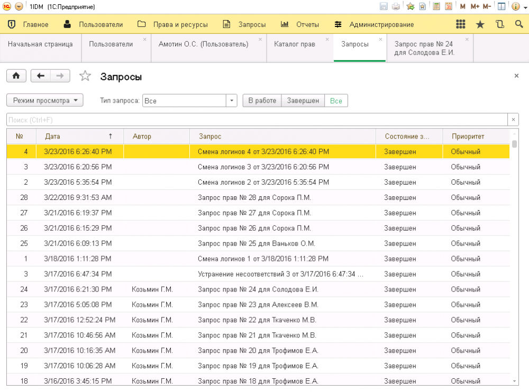Viewport: 529px width, 392px height.
Task: Select the "Все" status filter button
Action: 336,101
